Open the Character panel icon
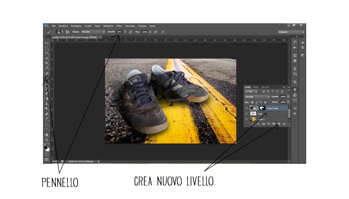The width and height of the screenshot is (349, 199). (x=295, y=108)
